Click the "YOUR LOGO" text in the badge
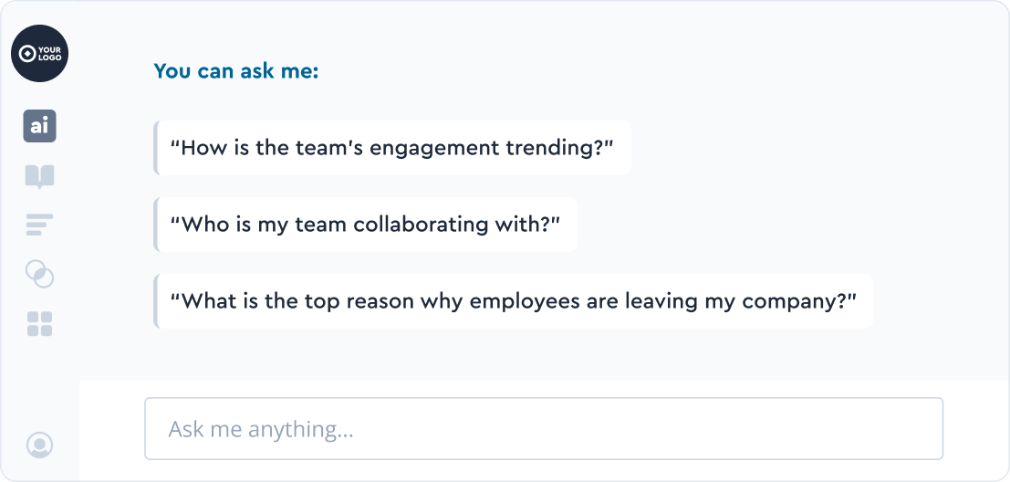1010x482 pixels. pos(48,54)
